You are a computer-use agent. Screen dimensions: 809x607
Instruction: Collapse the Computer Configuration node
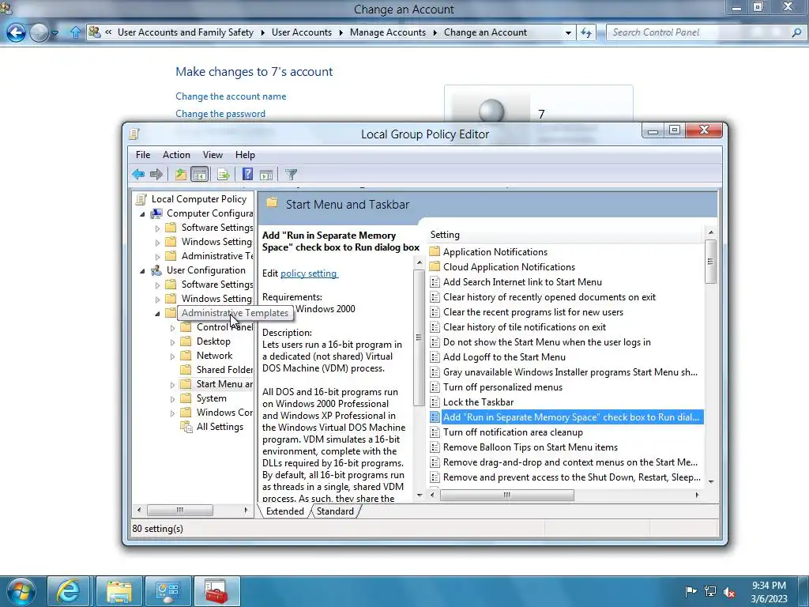[x=142, y=213]
